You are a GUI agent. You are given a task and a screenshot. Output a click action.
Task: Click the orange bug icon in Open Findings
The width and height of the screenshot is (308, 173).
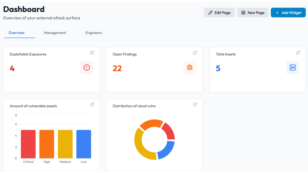pyautogui.click(x=189, y=68)
